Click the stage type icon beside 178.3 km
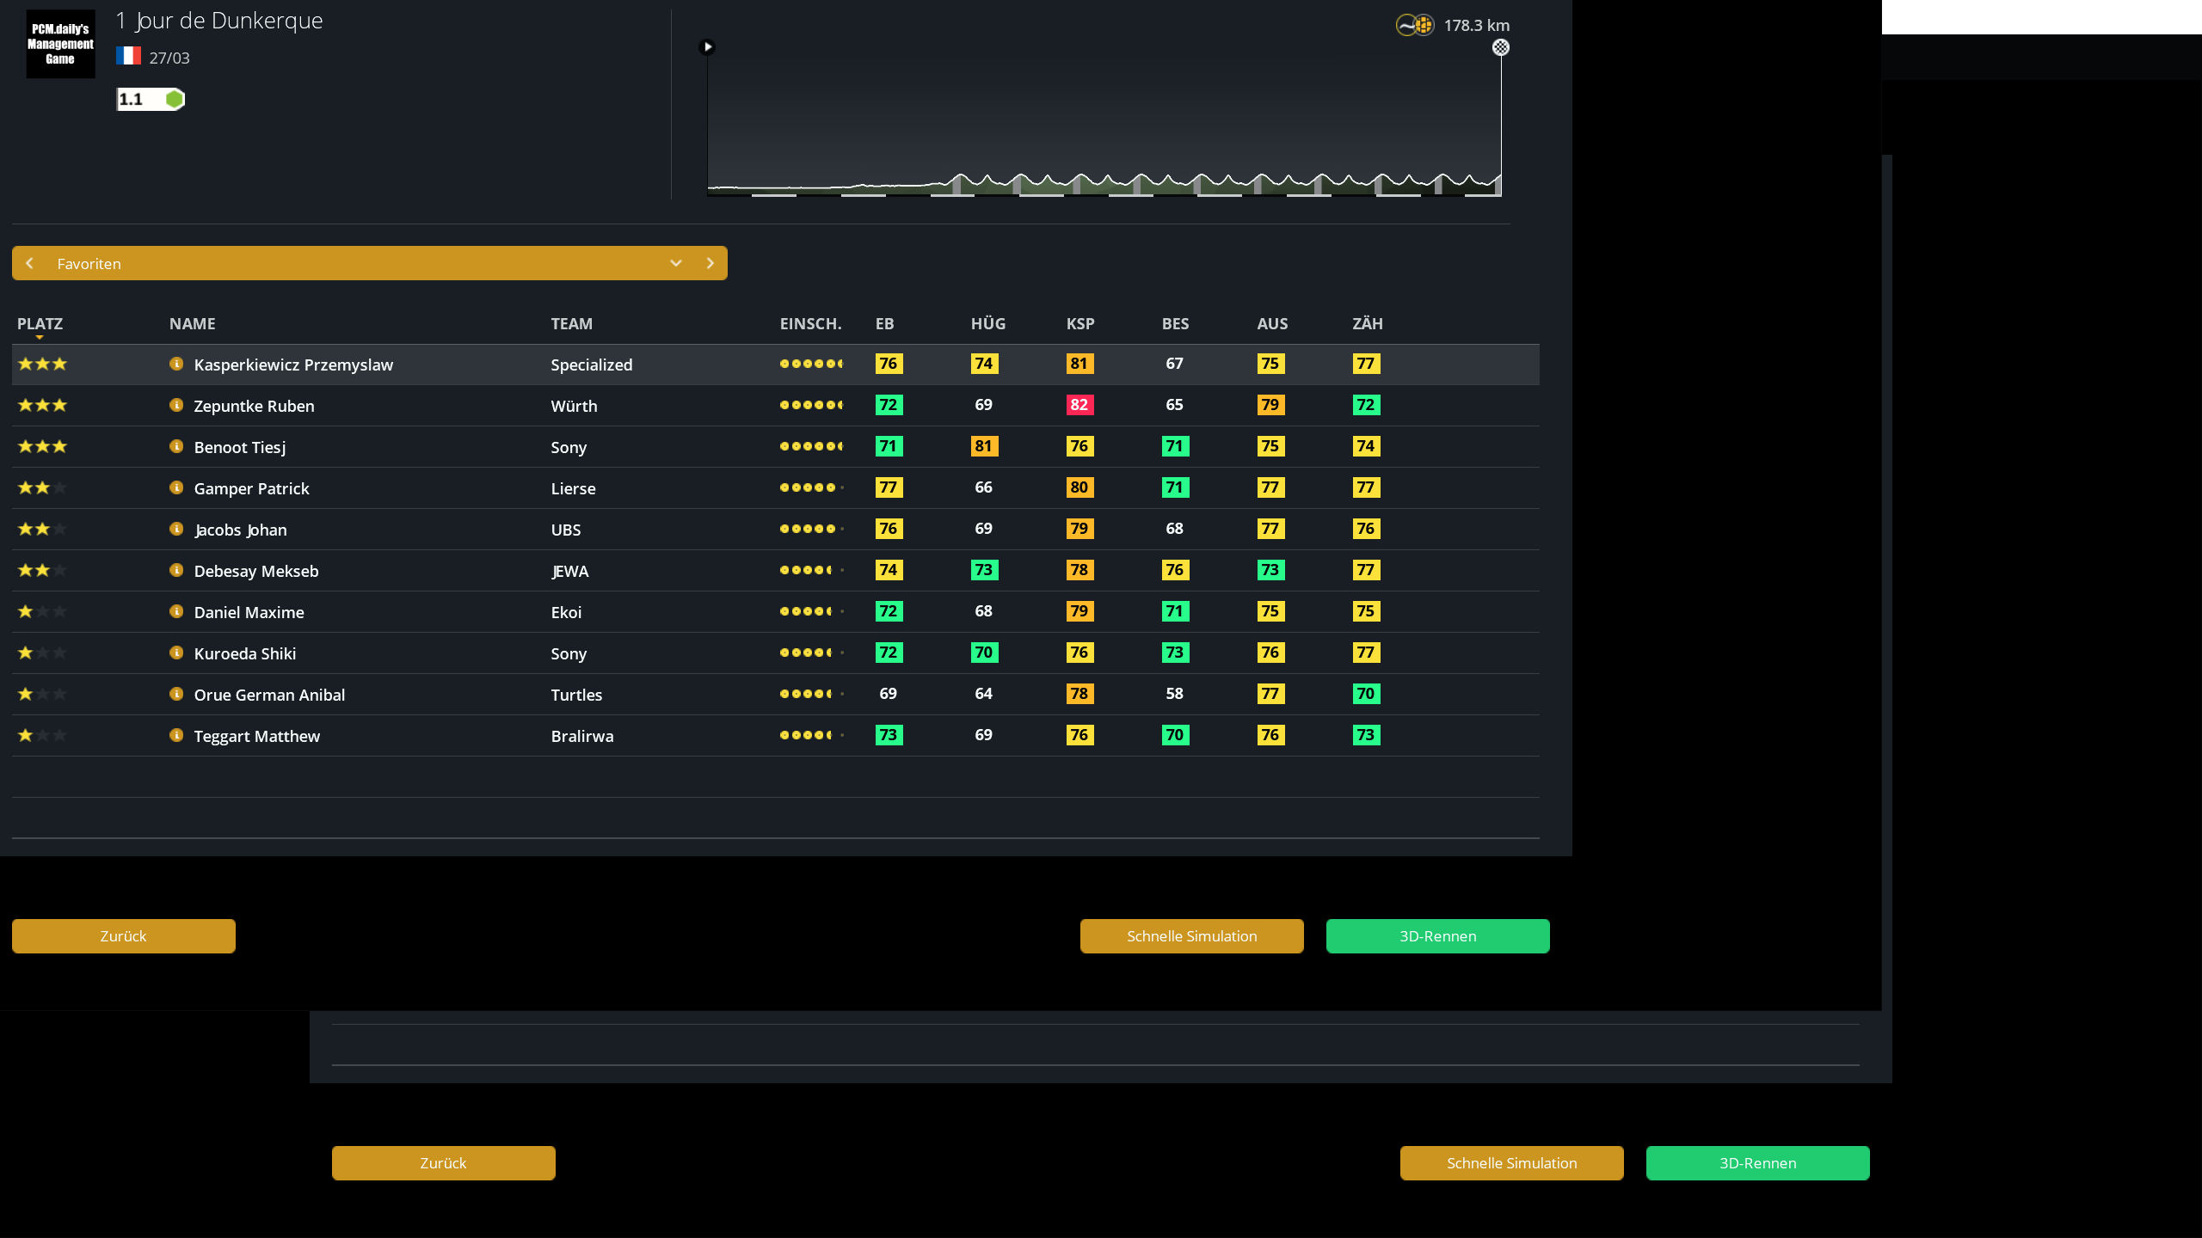 1415,25
